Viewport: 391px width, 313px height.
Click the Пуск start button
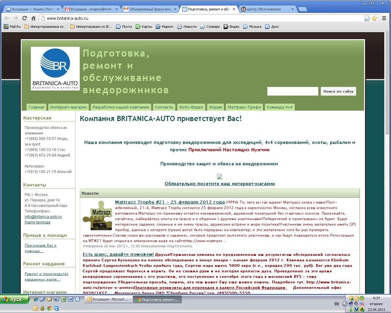(x=15, y=299)
